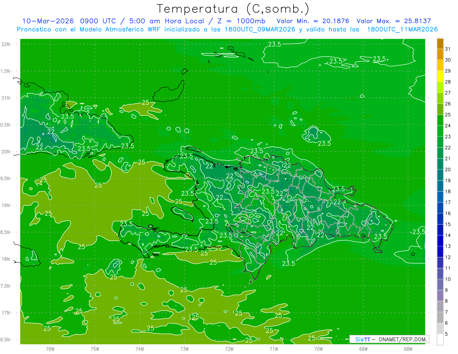The width and height of the screenshot is (458, 354).
Task: Click the 20N latitude axis label
Action: pos(6,152)
